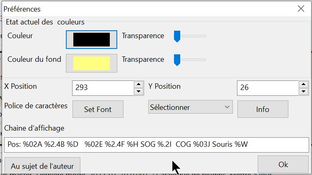Increase the Y Position value
Image resolution: width=312 pixels, height=175 pixels.
click(304, 84)
